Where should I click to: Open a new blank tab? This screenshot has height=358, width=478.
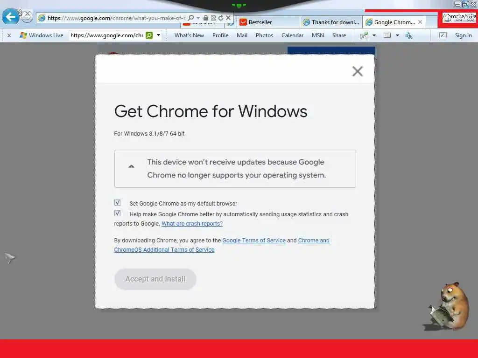[431, 22]
